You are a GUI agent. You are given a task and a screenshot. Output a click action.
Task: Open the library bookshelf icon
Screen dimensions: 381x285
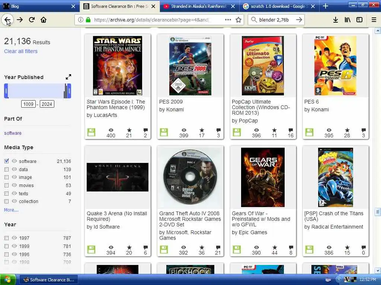(x=348, y=20)
